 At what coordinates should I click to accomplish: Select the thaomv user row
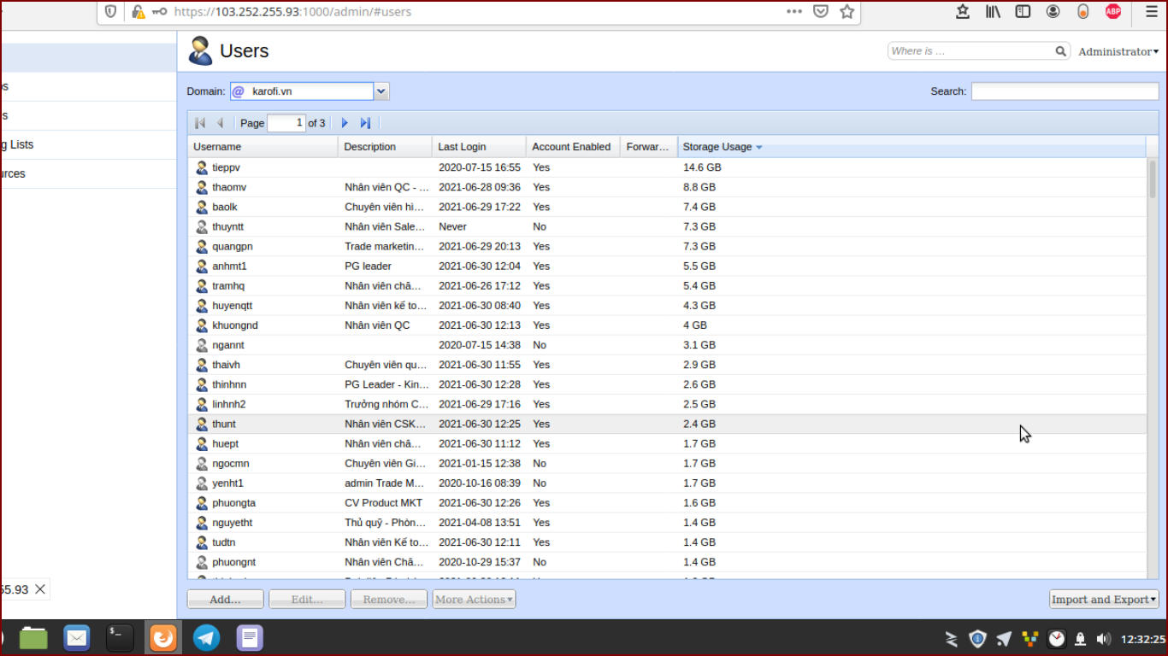tap(667, 187)
